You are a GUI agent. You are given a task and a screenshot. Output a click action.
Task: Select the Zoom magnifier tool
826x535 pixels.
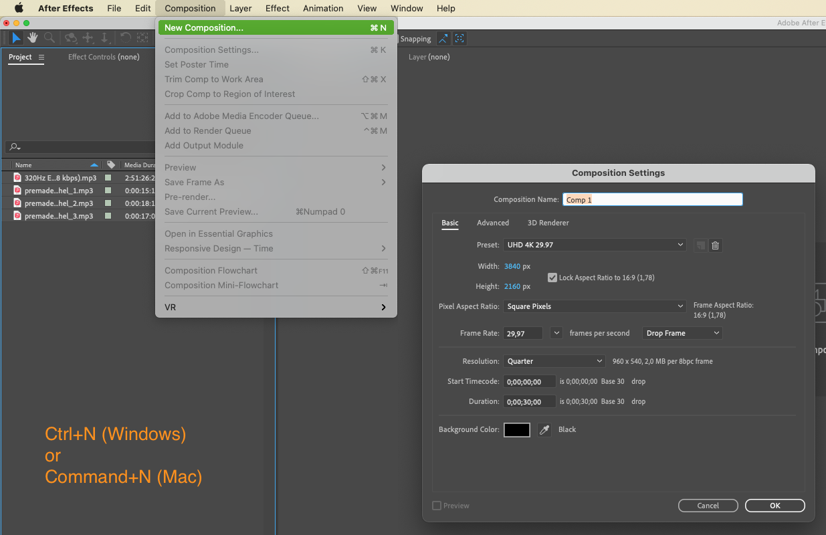pos(49,38)
